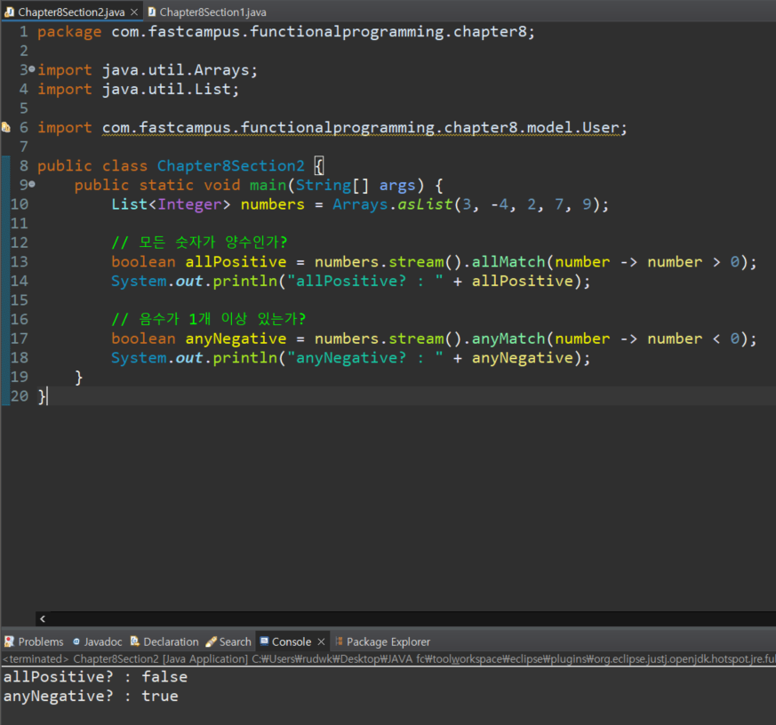Close the Console view
The width and height of the screenshot is (776, 725).
(x=321, y=641)
